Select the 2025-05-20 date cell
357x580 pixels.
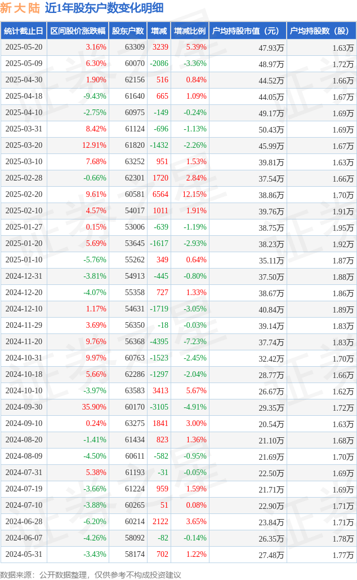click(24, 47)
